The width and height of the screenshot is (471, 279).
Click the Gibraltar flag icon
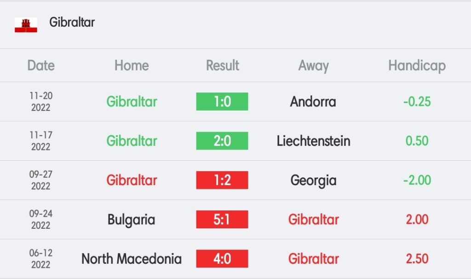coord(26,25)
